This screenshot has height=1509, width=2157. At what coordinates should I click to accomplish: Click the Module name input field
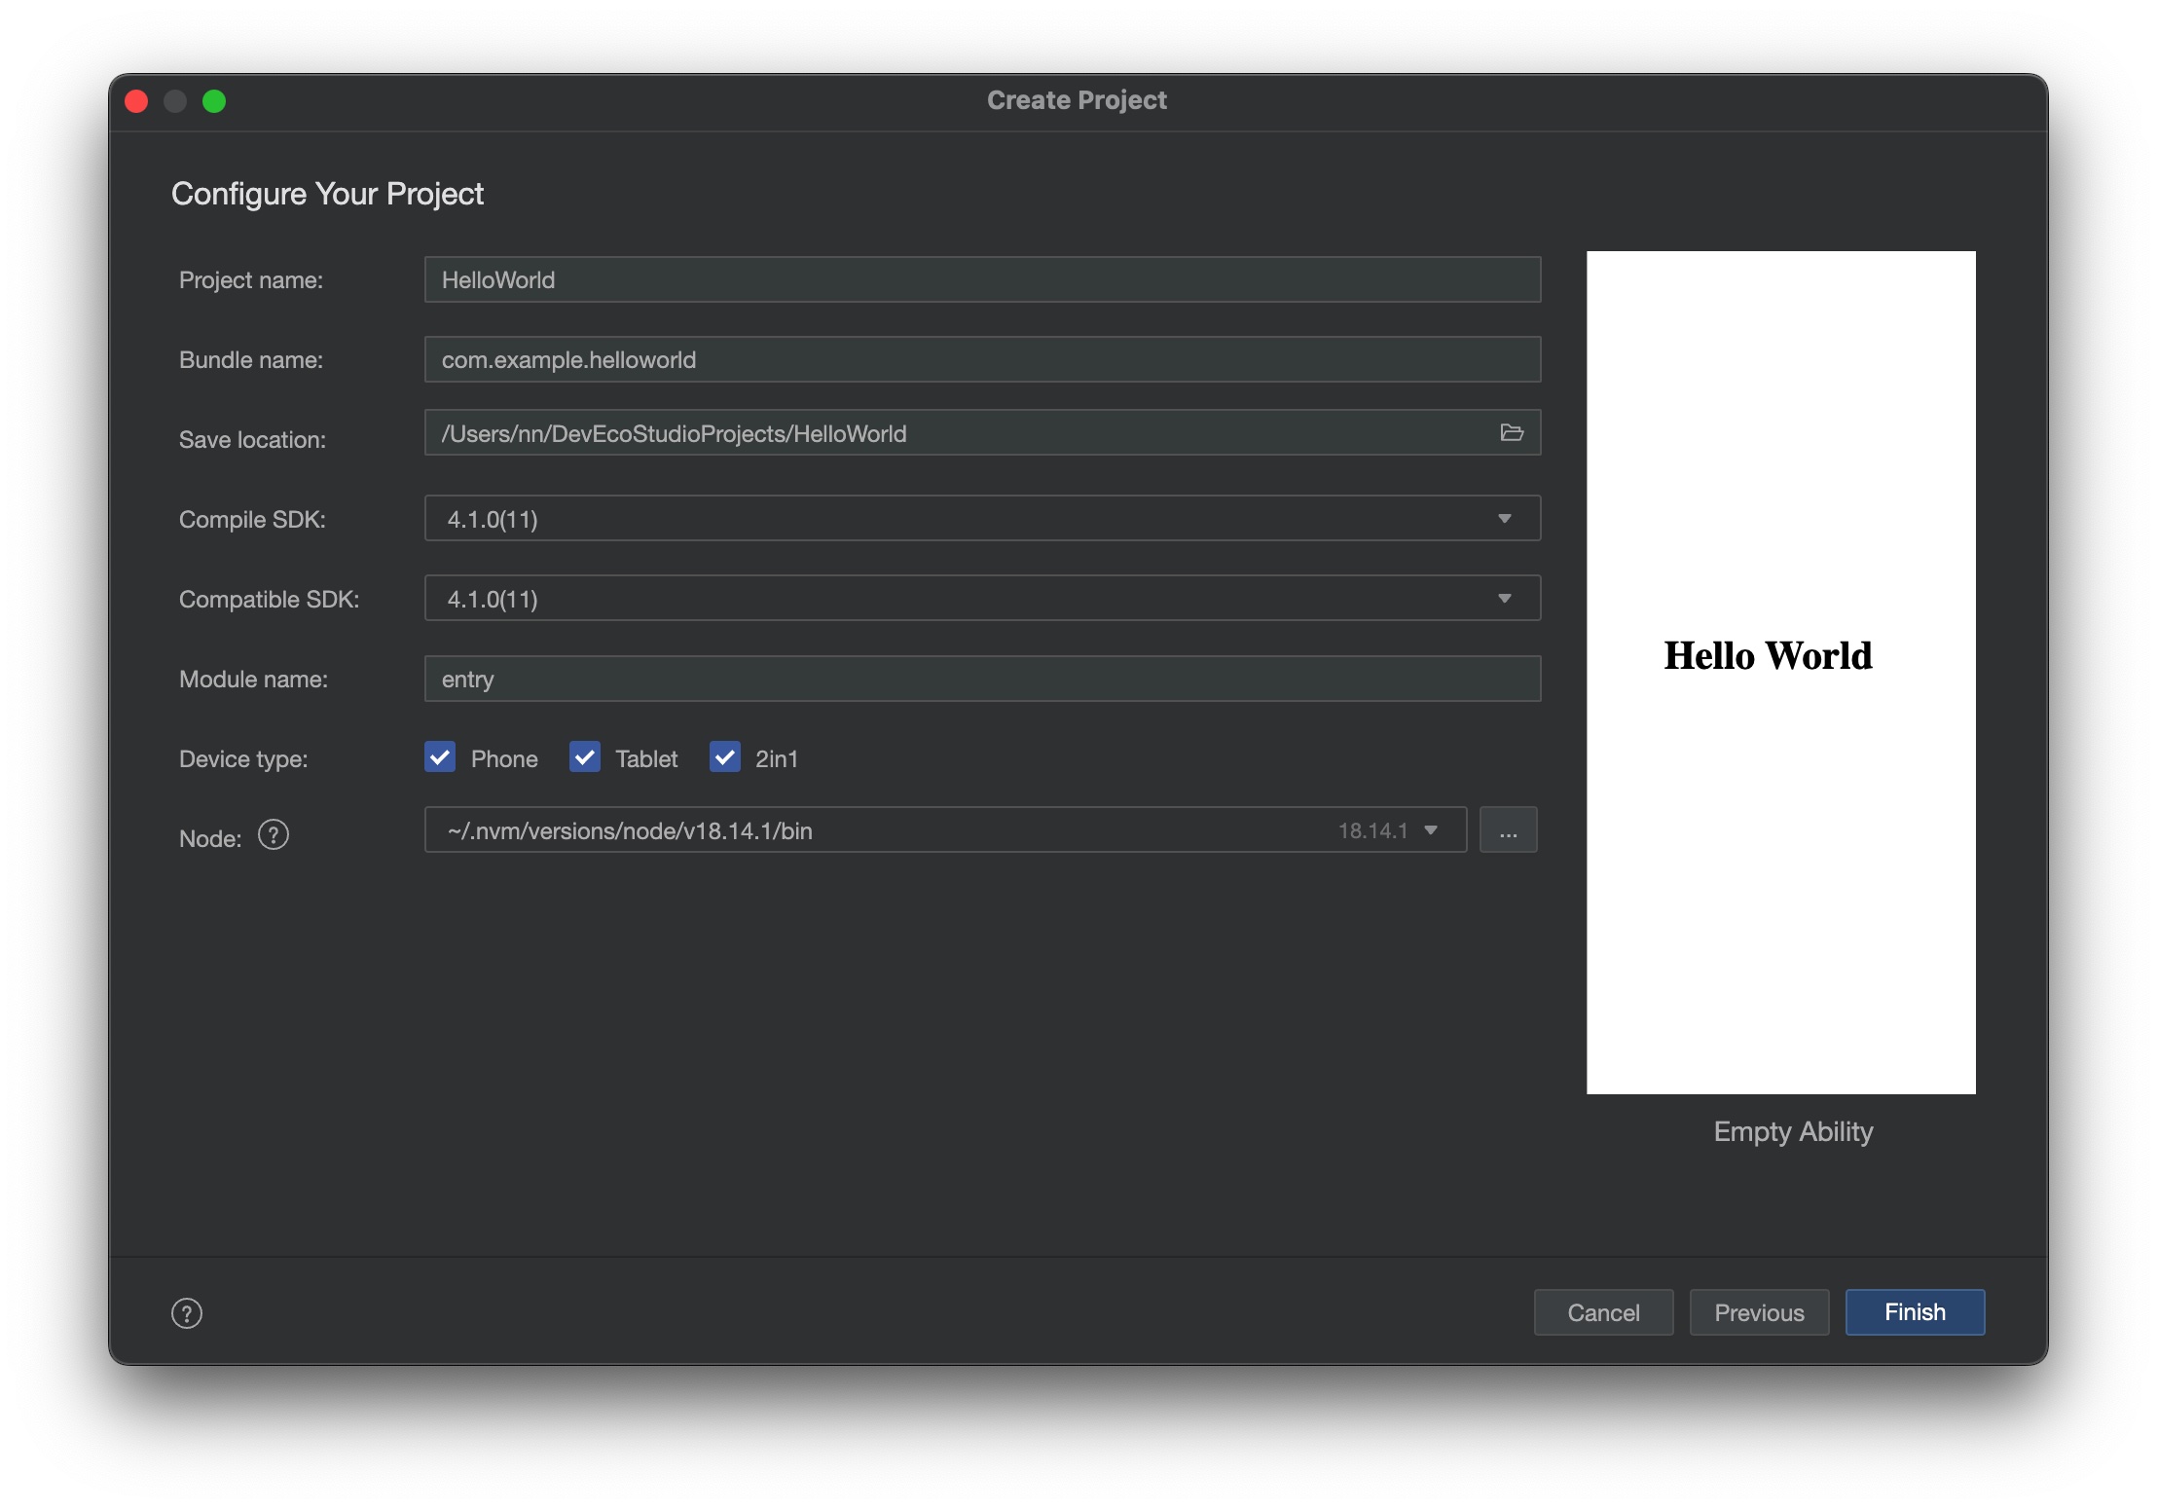[980, 678]
